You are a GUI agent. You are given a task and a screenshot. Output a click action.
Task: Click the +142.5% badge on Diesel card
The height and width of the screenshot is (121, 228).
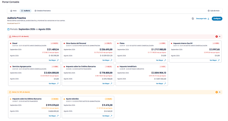55,44
